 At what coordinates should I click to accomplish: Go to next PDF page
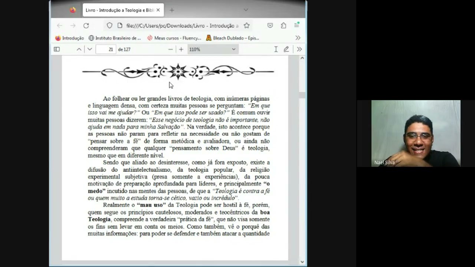[x=90, y=49]
